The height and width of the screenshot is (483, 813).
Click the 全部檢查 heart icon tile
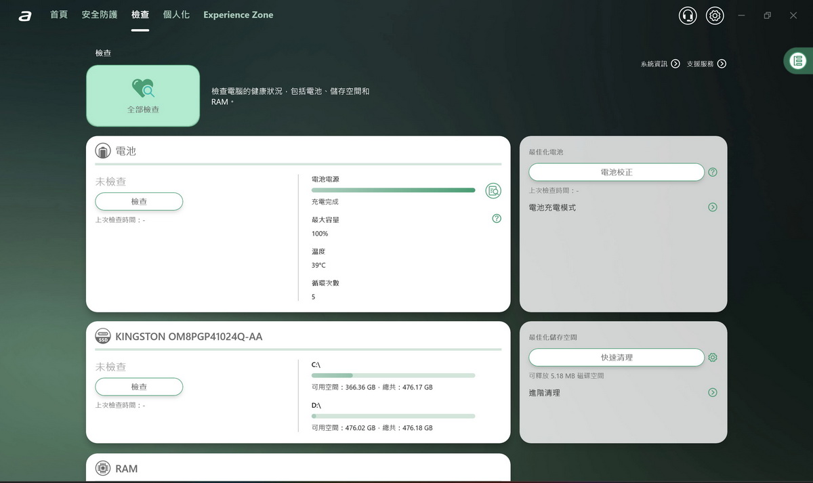pyautogui.click(x=143, y=96)
